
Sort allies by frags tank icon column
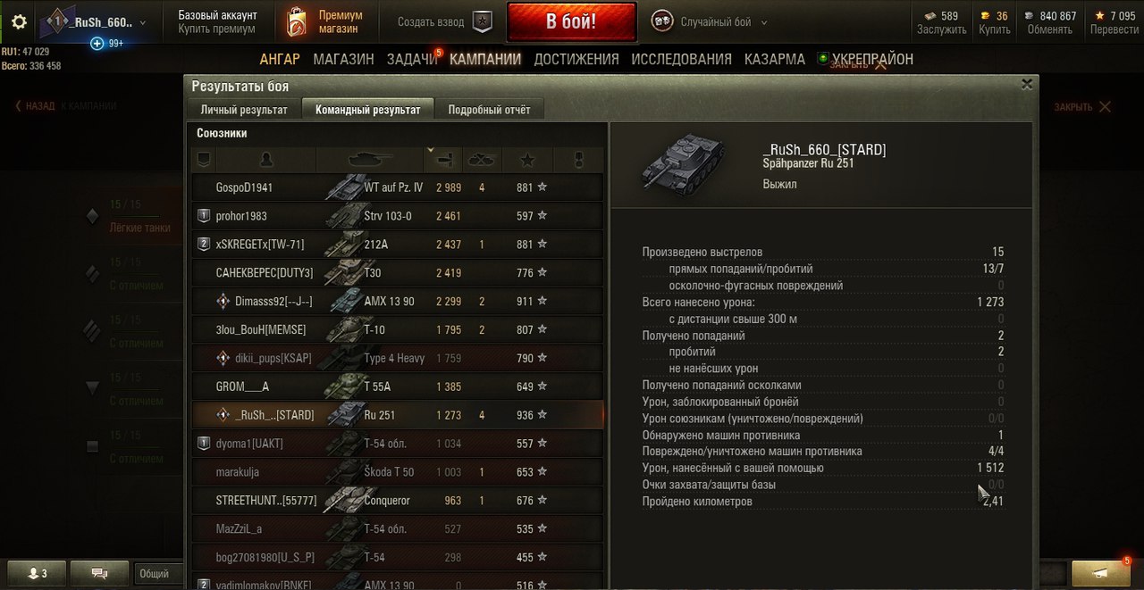(482, 161)
